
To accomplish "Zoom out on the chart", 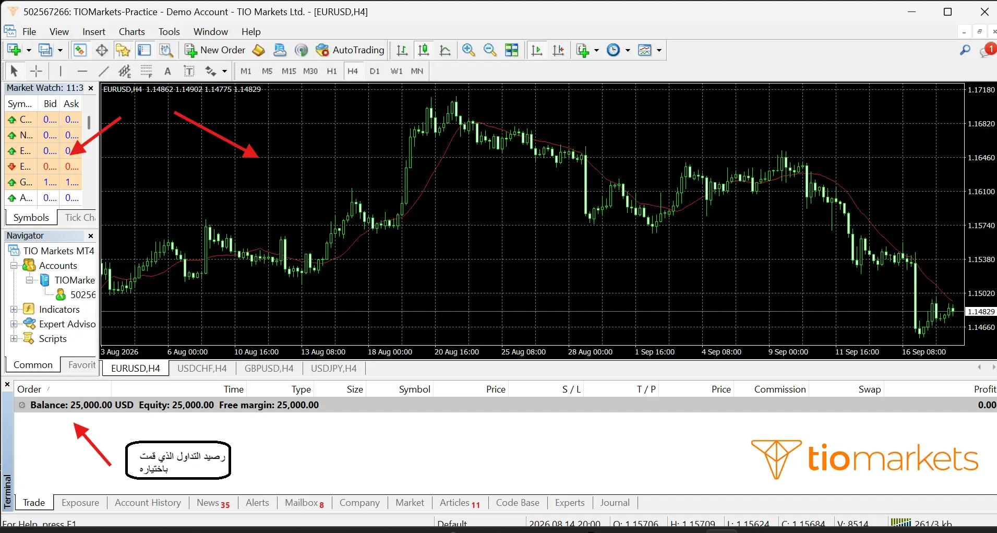I will point(490,50).
